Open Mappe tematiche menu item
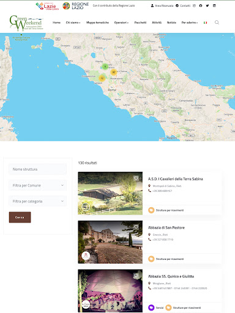235x313 pixels. pos(97,23)
